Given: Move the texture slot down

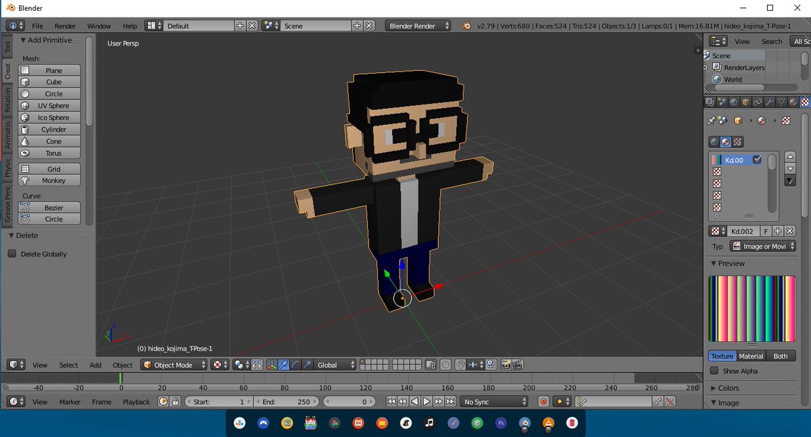Looking at the screenshot, I should pos(790,169).
